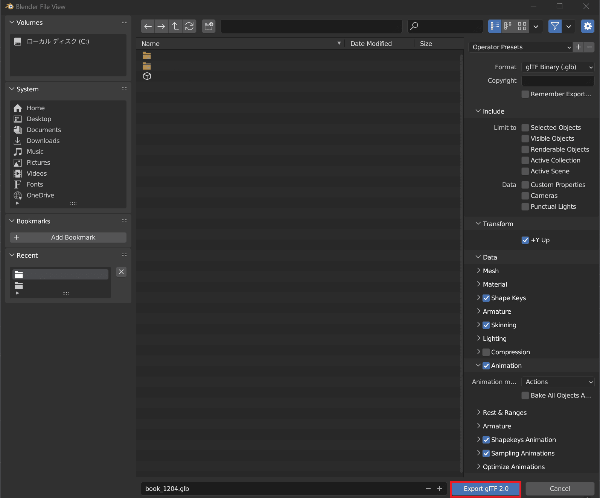Tick the Active Collection checkbox

point(525,160)
